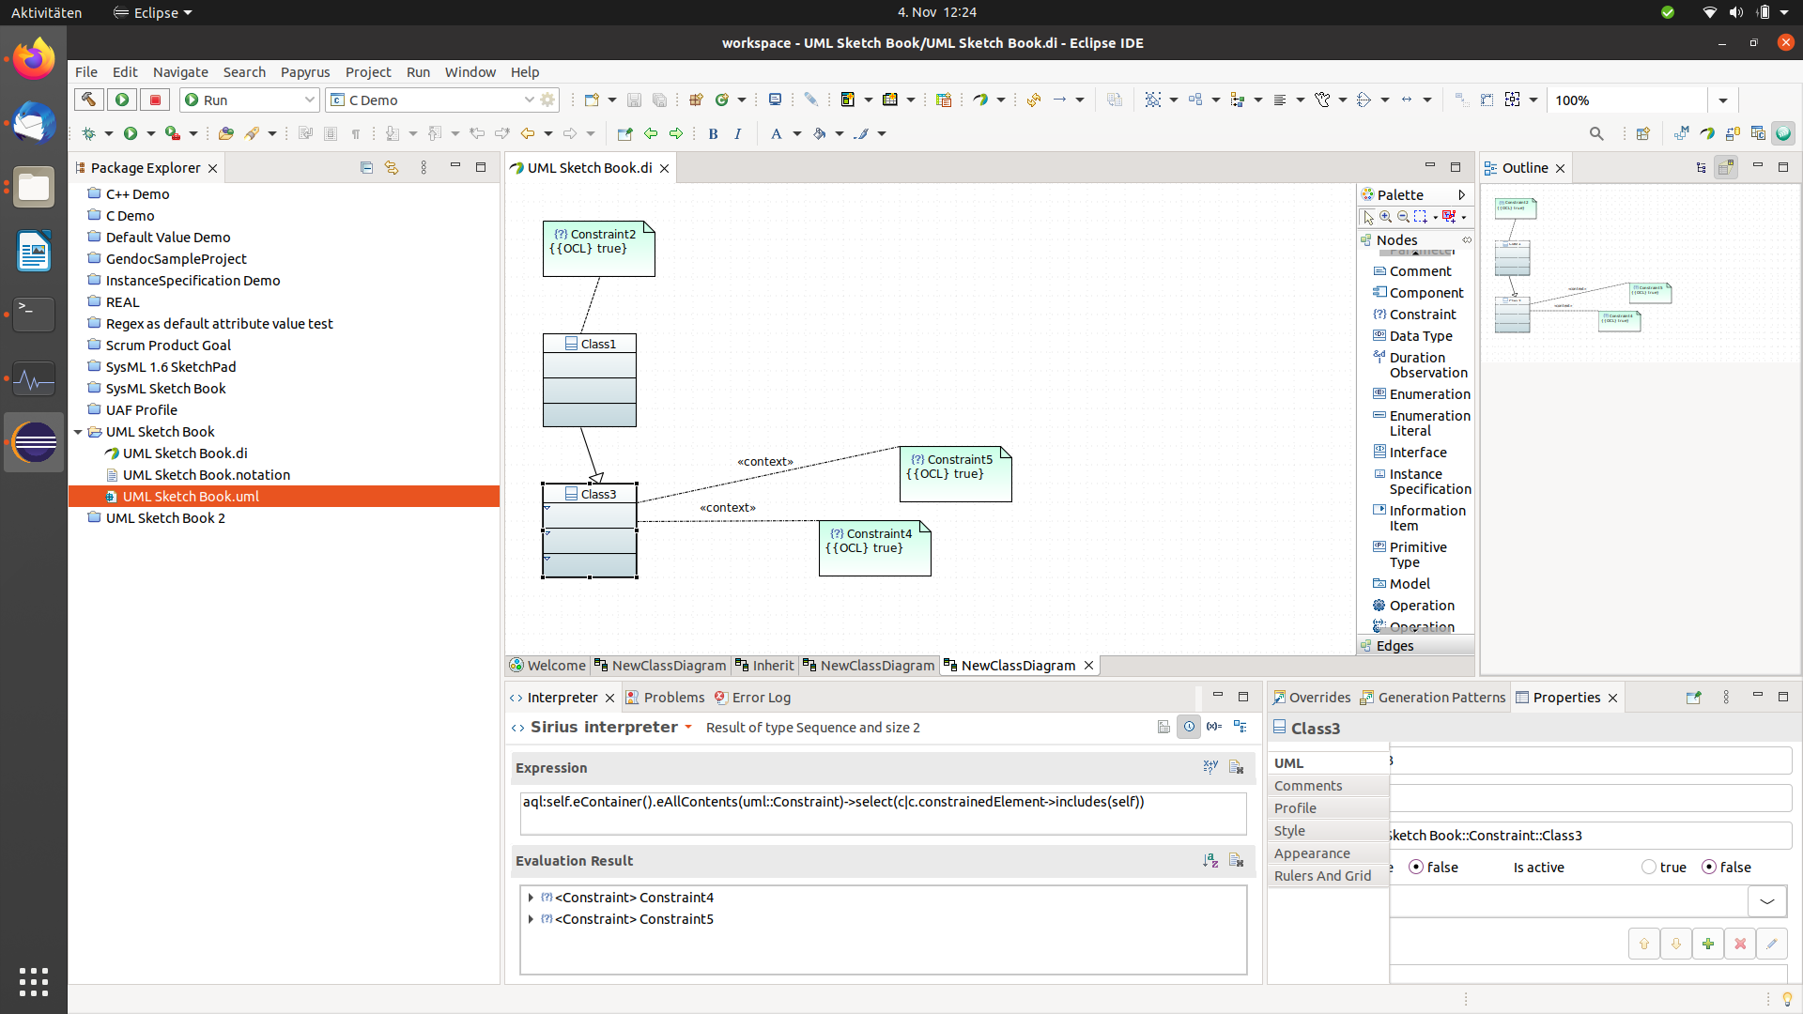This screenshot has width=1803, height=1014.
Task: Select the Rulers And Grid section
Action: pos(1328,876)
